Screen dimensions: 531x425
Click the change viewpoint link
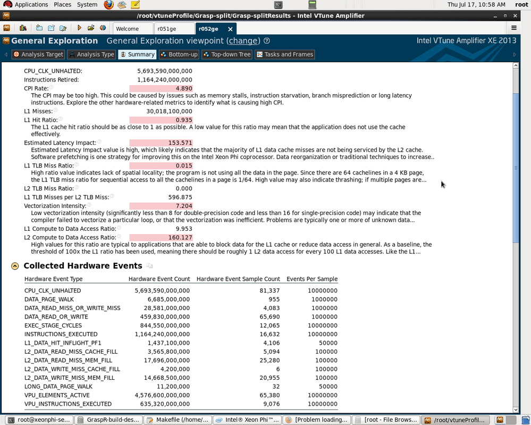(x=243, y=40)
